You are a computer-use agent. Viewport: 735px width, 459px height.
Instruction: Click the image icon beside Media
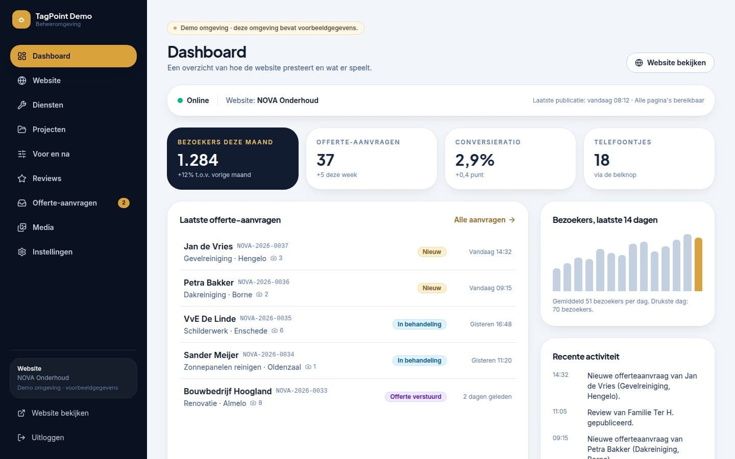pyautogui.click(x=22, y=227)
